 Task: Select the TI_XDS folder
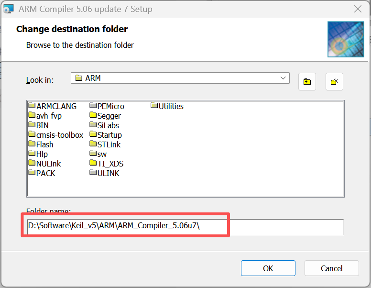tap(107, 164)
